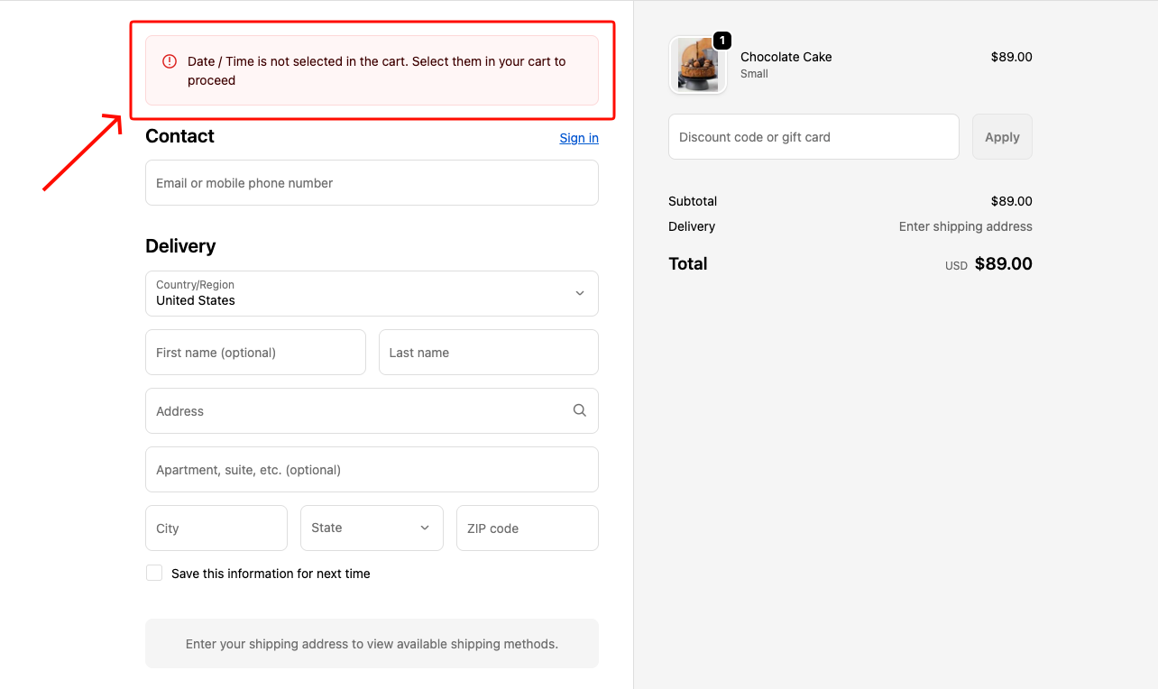Click the red error alert icon
The height and width of the screenshot is (689, 1158).
pyautogui.click(x=170, y=61)
